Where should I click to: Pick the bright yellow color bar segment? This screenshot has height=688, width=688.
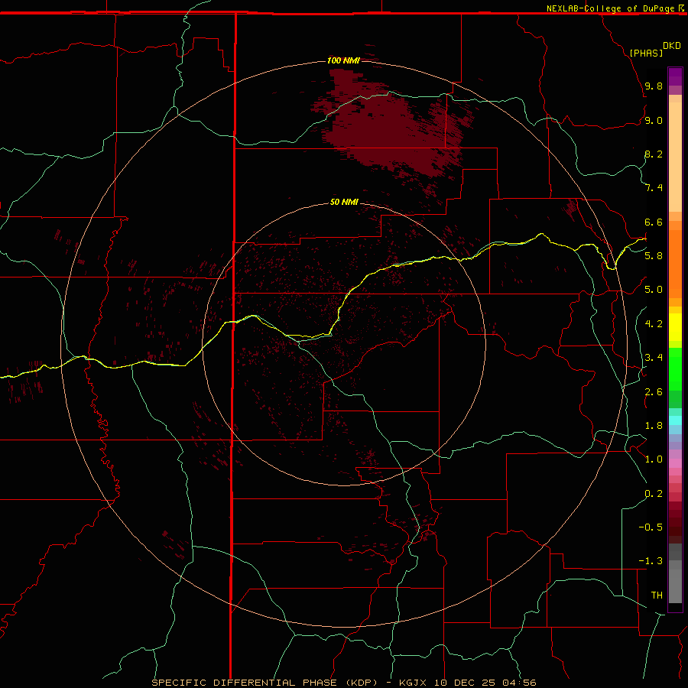(x=675, y=327)
